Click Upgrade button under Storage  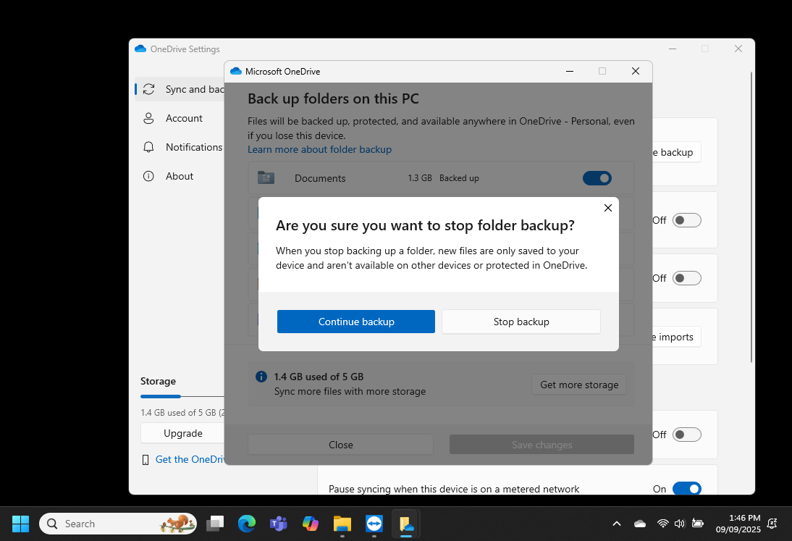[183, 433]
